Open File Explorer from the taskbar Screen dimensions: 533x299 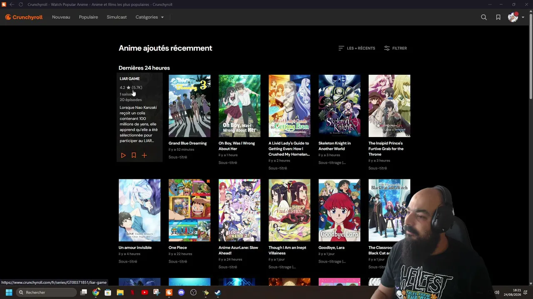[120, 292]
